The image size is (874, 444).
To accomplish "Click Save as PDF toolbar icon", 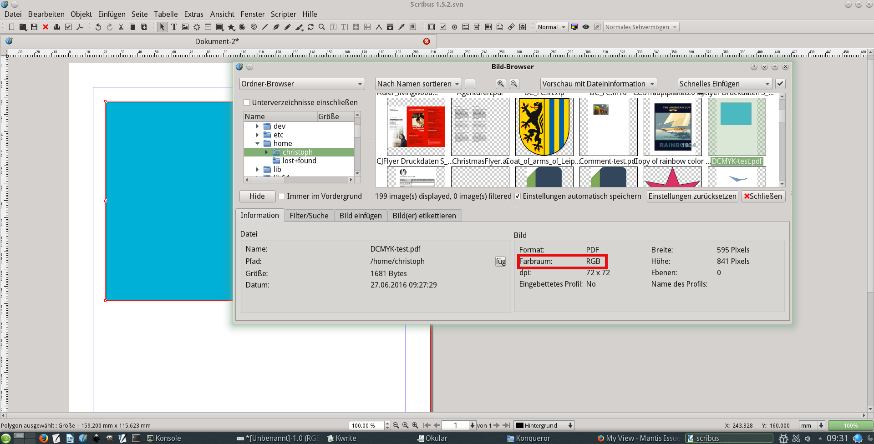I will click(x=80, y=27).
